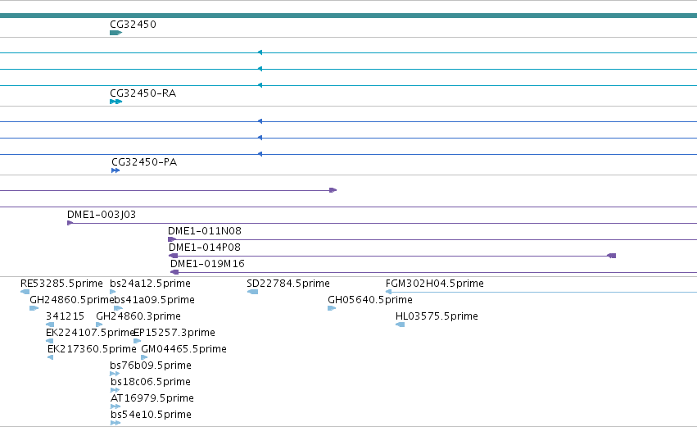
Task: Click the bs76b09.5prime label
Action: tap(151, 366)
